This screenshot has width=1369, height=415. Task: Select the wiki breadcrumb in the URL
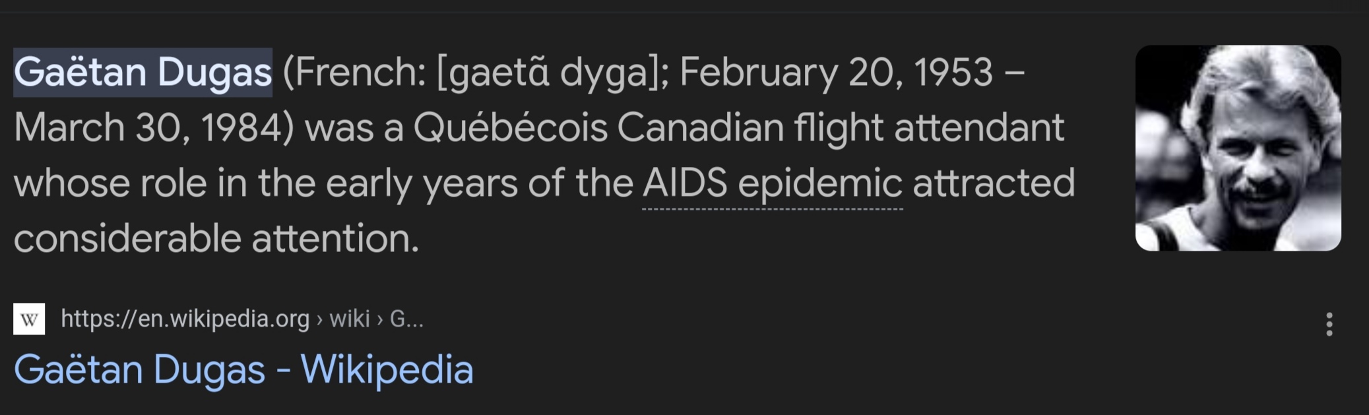tap(350, 319)
